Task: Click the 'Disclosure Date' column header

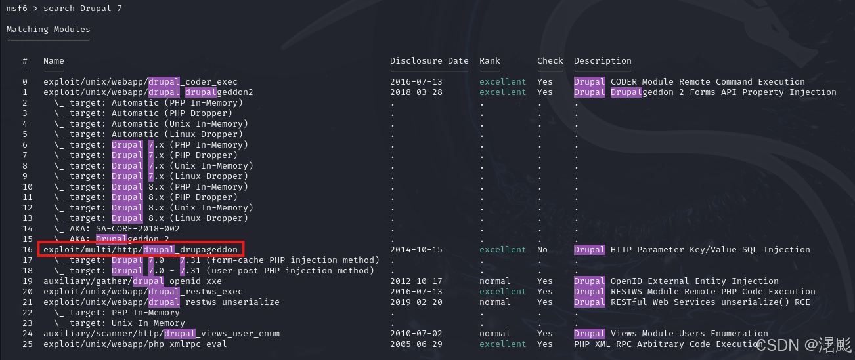Action: click(429, 61)
